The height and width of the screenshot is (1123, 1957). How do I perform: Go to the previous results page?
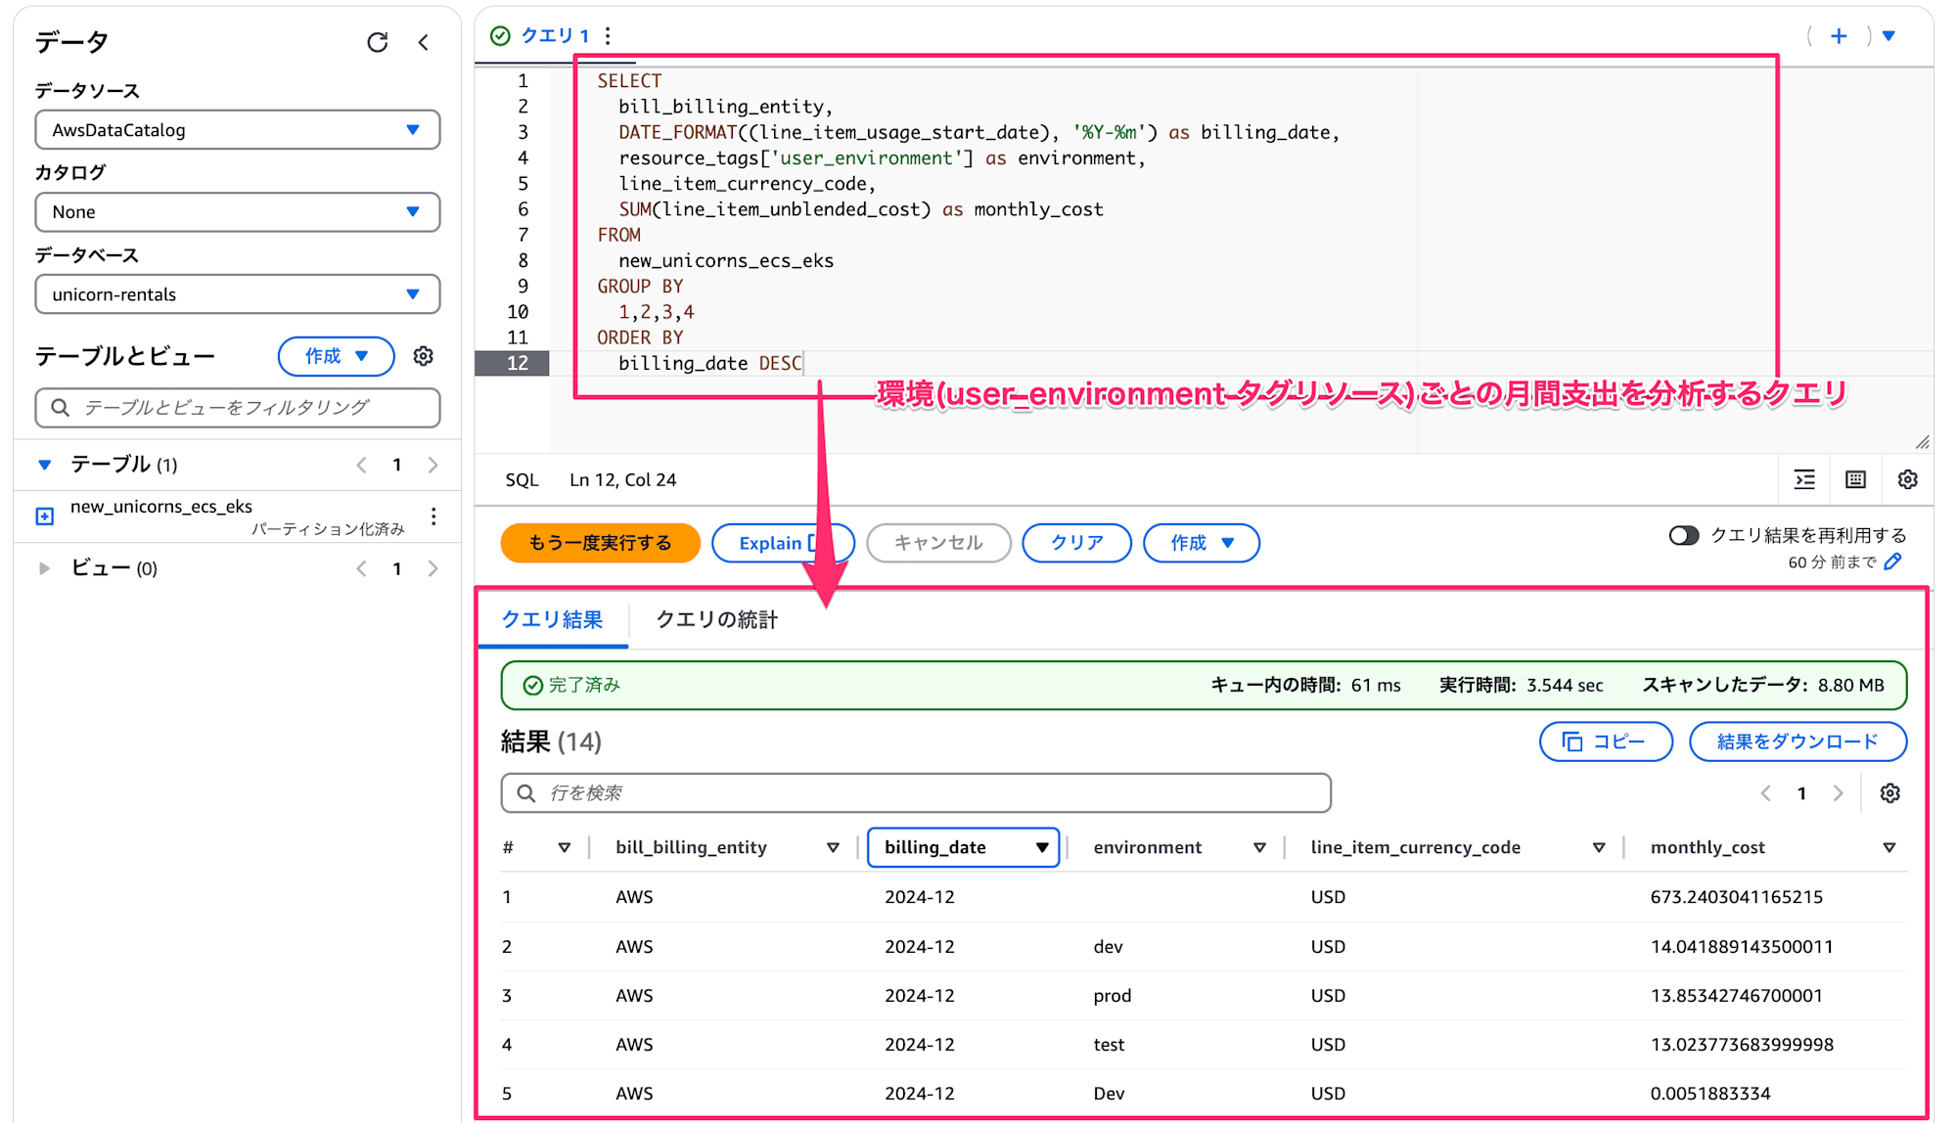click(x=1766, y=793)
